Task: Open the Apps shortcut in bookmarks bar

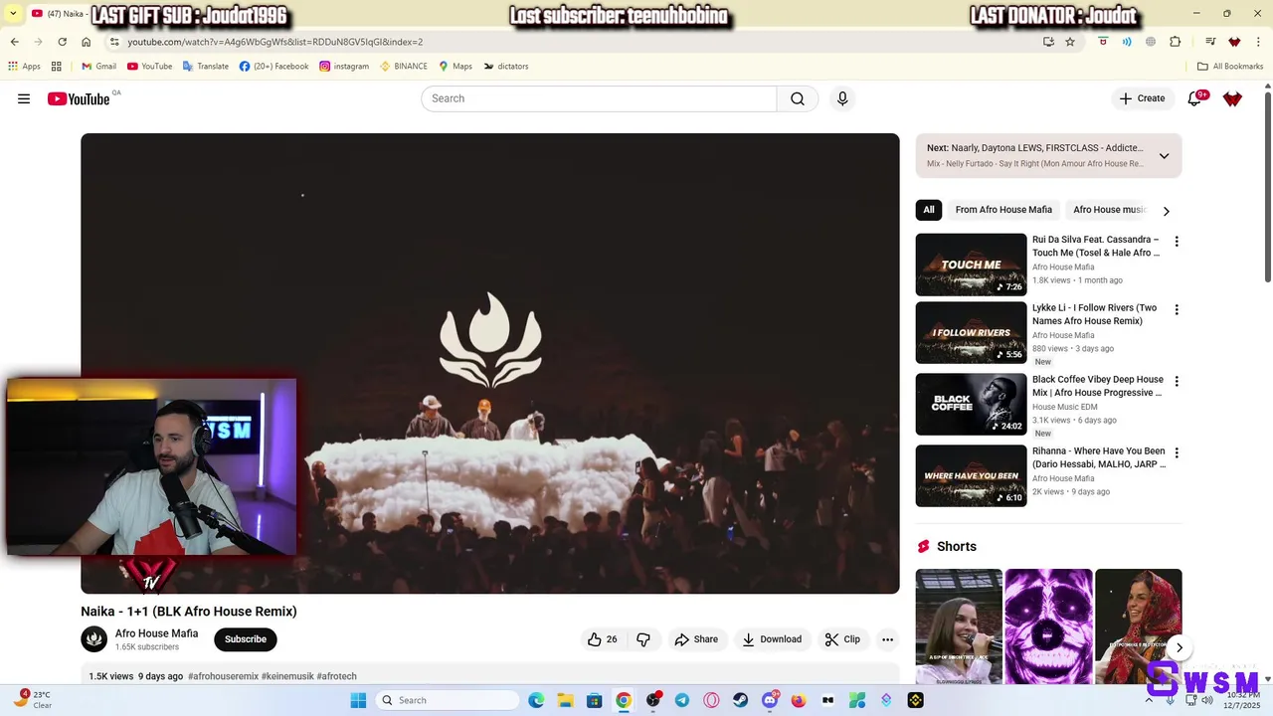Action: (25, 66)
